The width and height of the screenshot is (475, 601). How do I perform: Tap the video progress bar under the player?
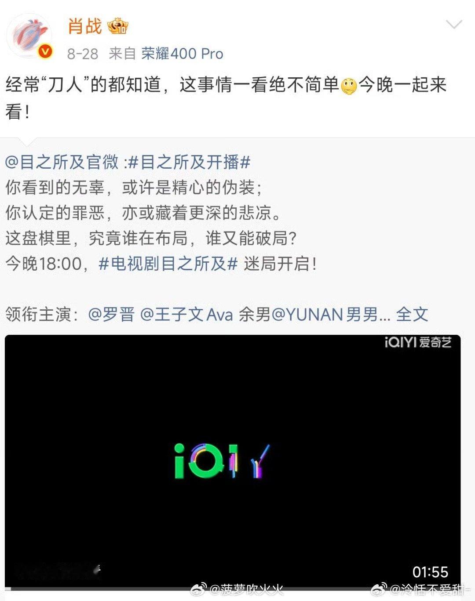click(233, 588)
